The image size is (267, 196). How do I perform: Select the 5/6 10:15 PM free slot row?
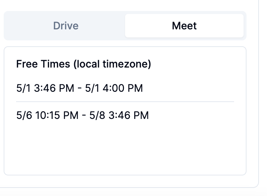[125, 115]
